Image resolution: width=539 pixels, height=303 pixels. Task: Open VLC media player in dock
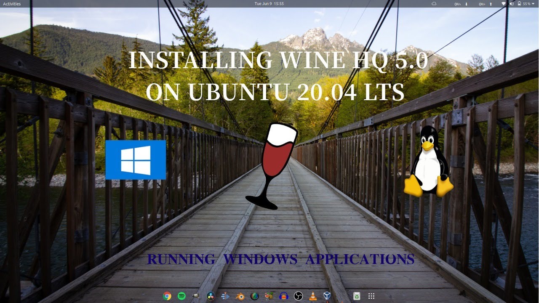[312, 296]
